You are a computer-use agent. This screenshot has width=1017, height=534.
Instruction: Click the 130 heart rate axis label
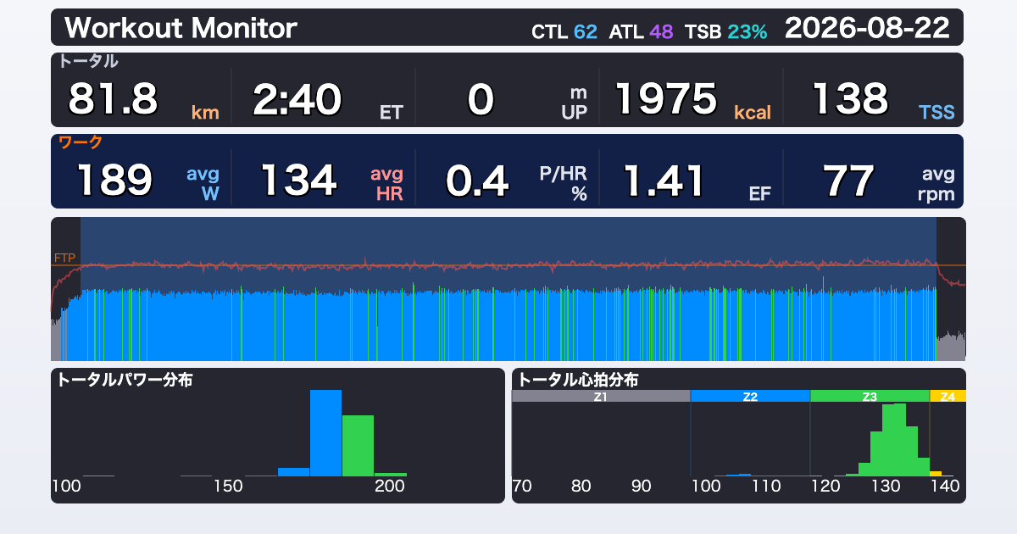point(885,487)
